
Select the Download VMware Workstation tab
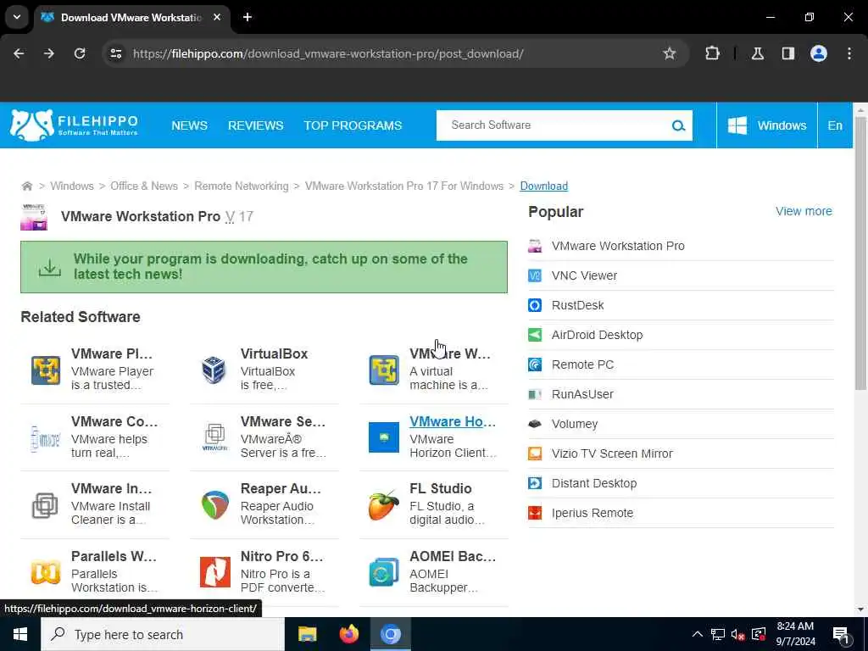coord(131,17)
